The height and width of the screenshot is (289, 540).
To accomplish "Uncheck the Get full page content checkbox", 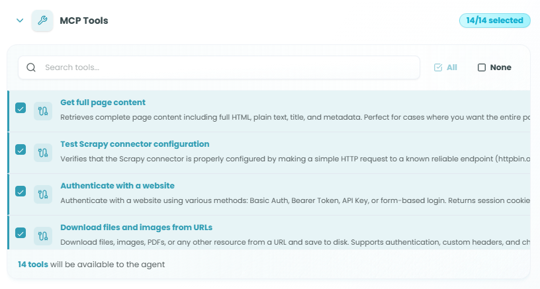I will [x=21, y=108].
